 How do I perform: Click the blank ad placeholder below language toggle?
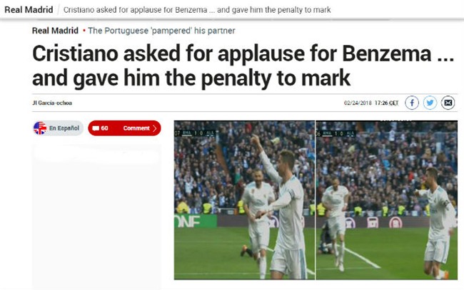[x=96, y=217]
